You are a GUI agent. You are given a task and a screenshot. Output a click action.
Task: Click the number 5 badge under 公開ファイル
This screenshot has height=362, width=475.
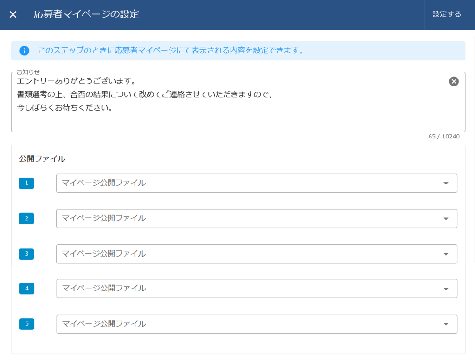tap(26, 324)
